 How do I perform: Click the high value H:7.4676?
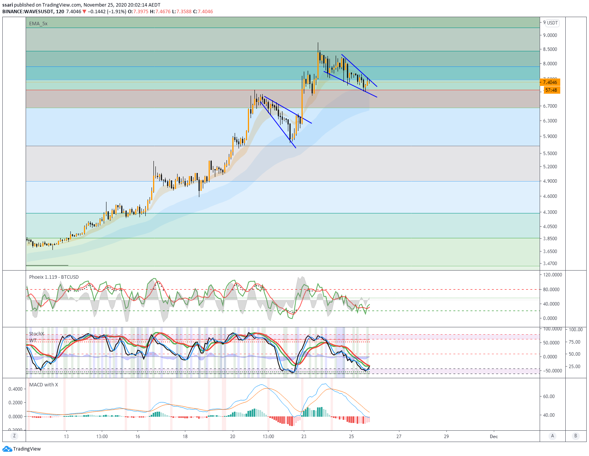tap(160, 12)
